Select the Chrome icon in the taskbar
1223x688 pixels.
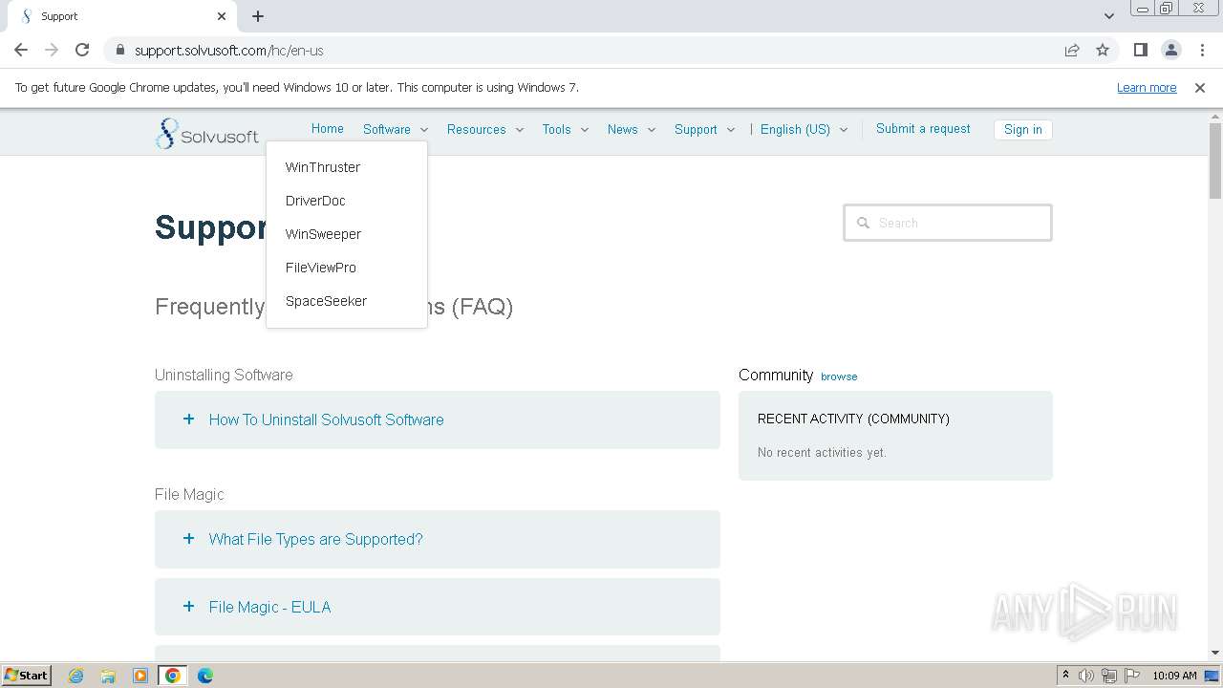point(173,676)
